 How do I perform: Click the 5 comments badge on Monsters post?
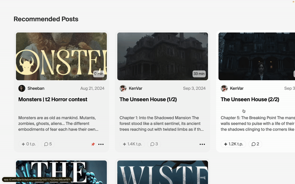(x=48, y=144)
